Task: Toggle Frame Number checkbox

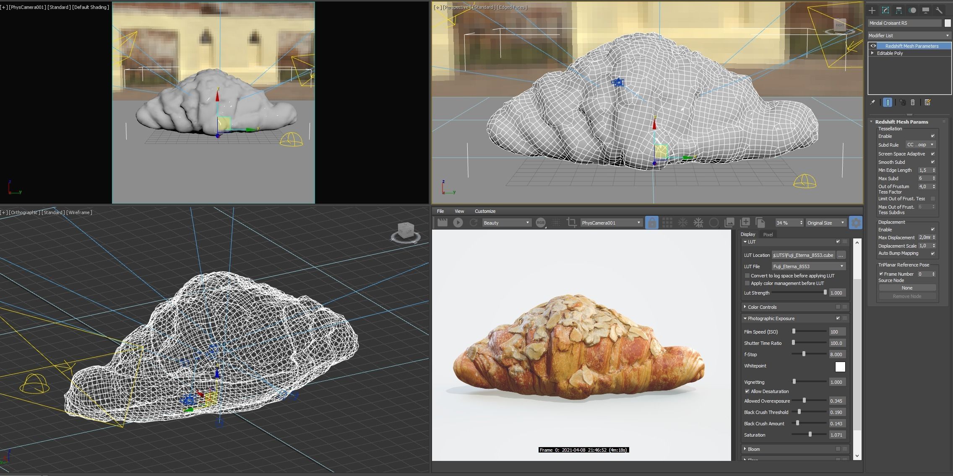Action: 881,274
